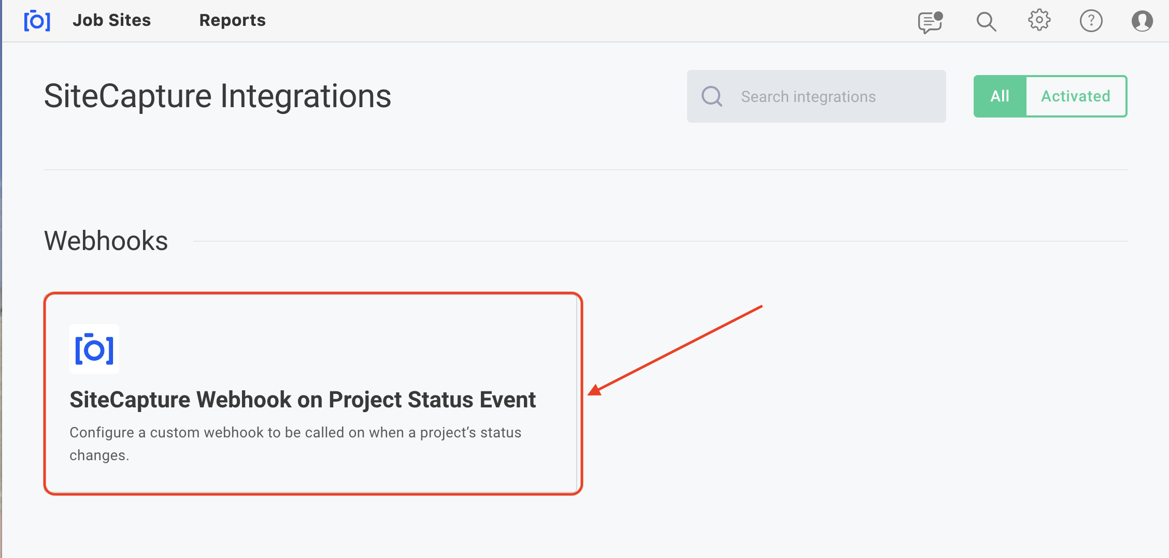Click the SiteCapture Integrations page heading
Viewport: 1169px width, 558px height.
click(218, 96)
